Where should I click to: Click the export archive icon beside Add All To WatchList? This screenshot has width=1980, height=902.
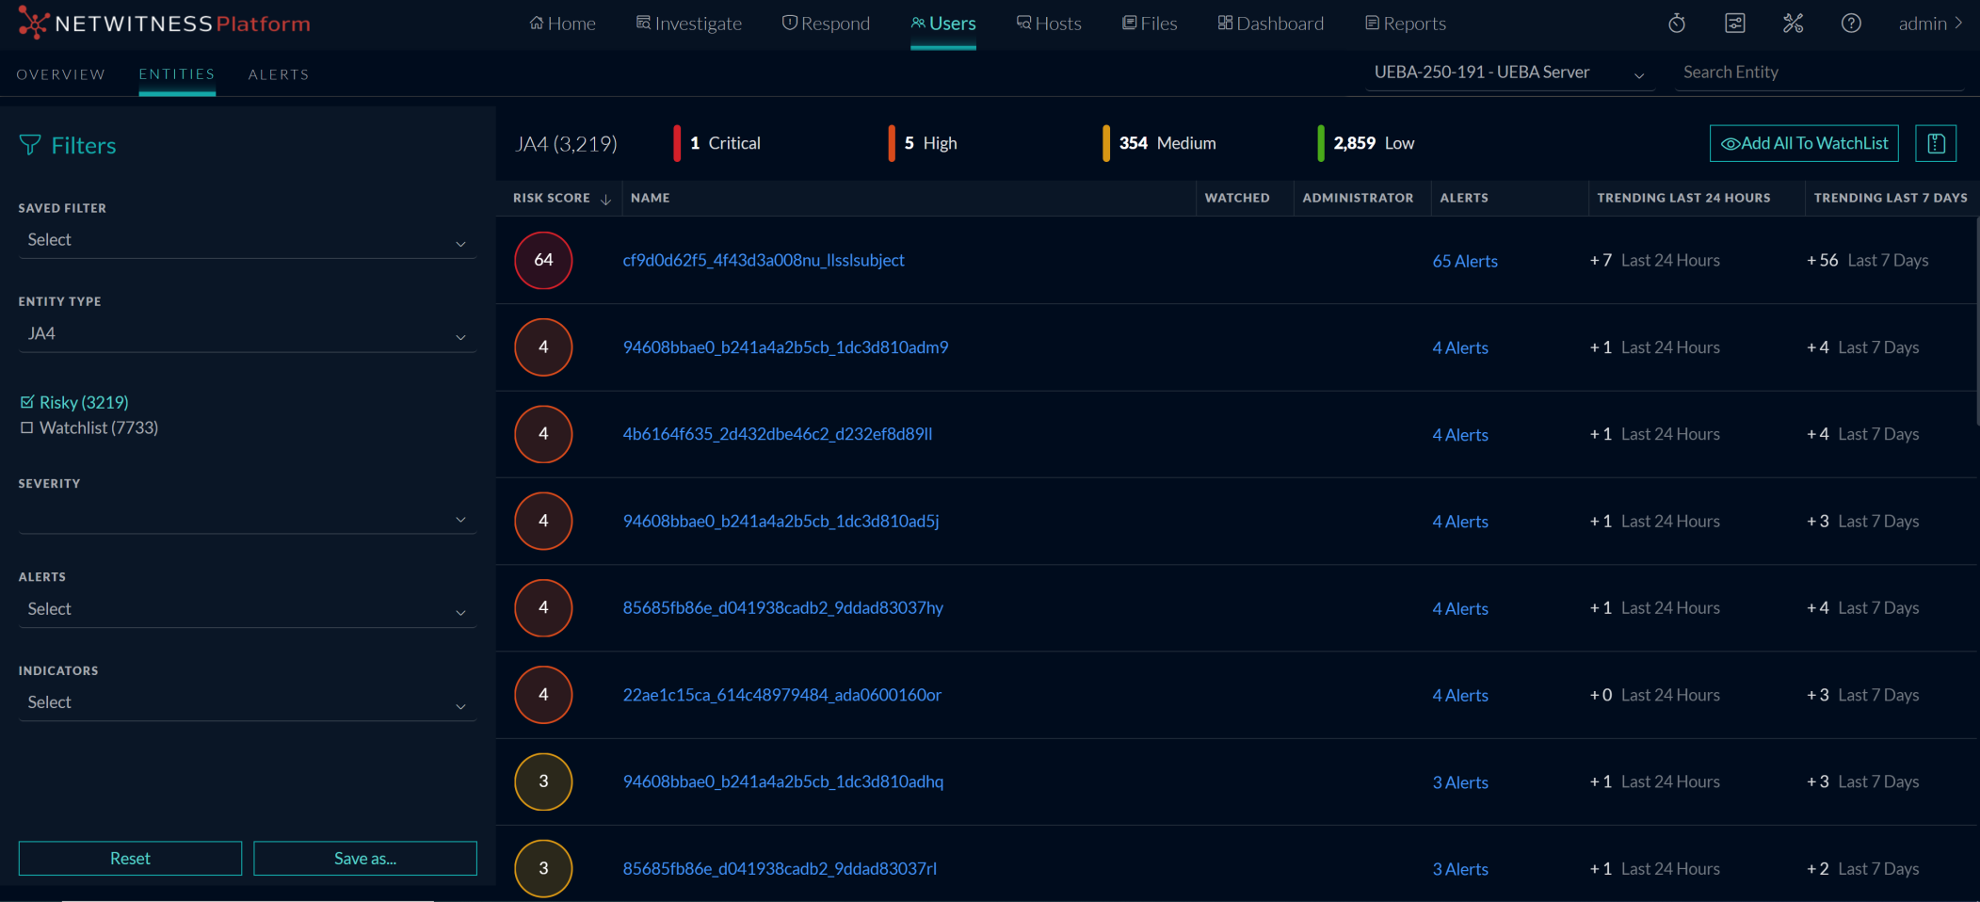coord(1936,143)
